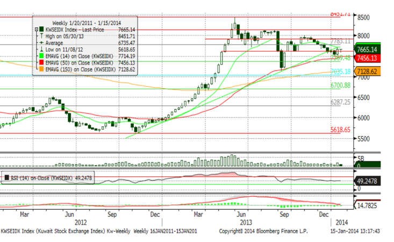
Task: Click the 2012 year label on time axis
Action: 81,223
